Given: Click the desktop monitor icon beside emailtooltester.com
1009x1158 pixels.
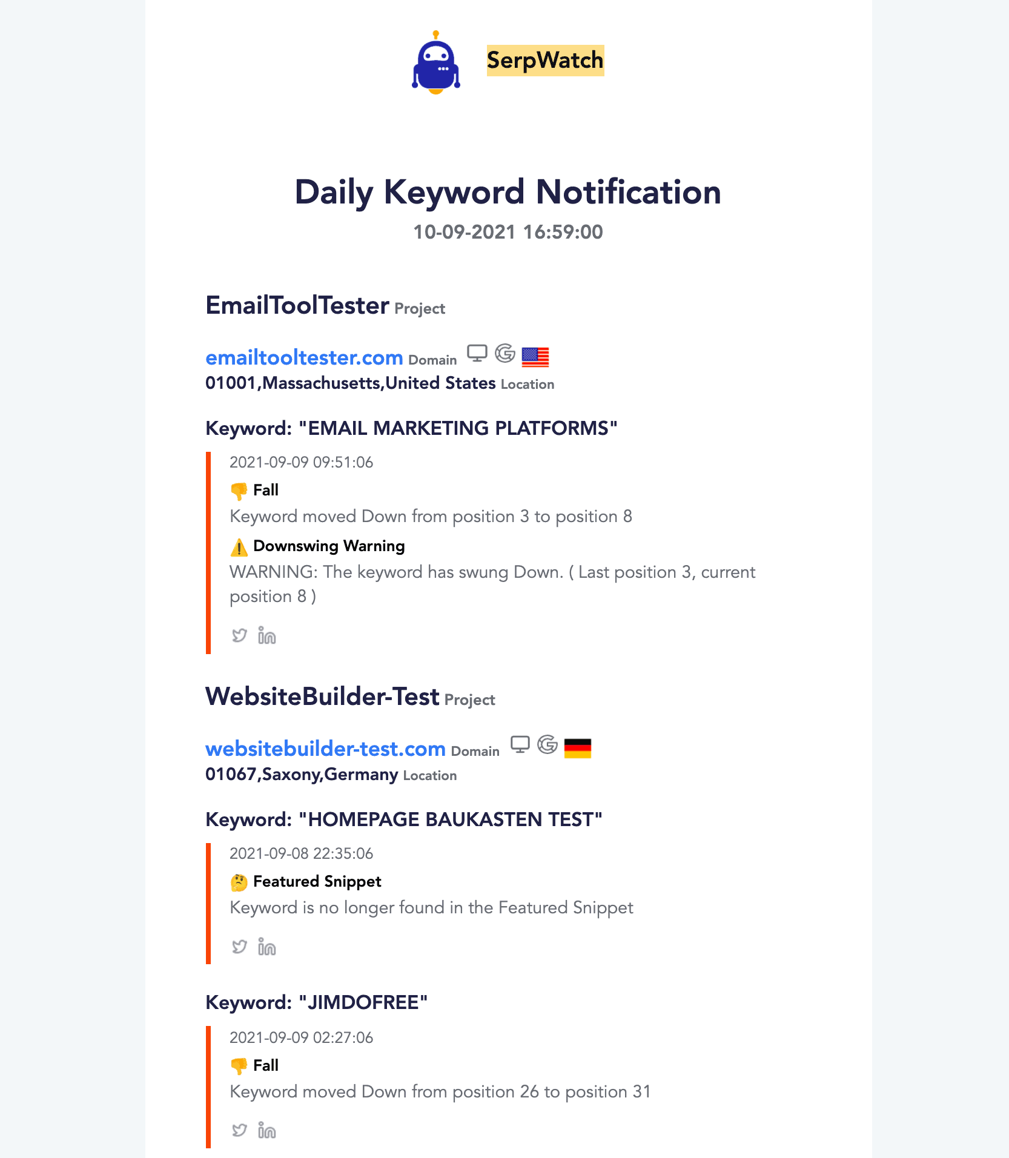Looking at the screenshot, I should click(x=477, y=353).
